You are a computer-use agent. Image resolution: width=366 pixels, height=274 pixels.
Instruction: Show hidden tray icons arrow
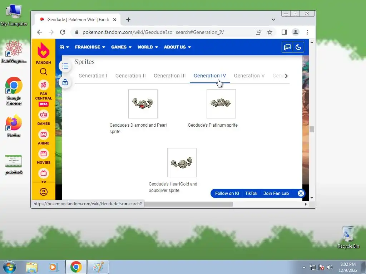tap(304, 267)
